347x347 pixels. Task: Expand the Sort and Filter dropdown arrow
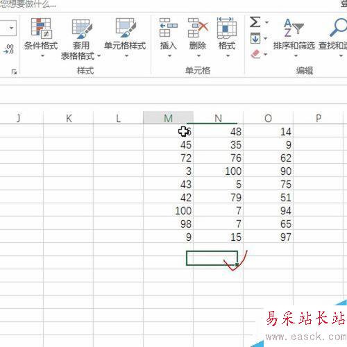pyautogui.click(x=296, y=56)
